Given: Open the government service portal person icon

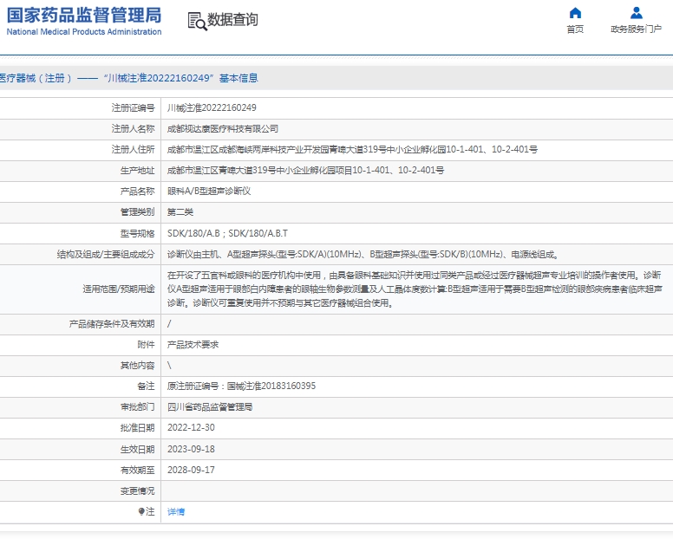Looking at the screenshot, I should (x=636, y=13).
